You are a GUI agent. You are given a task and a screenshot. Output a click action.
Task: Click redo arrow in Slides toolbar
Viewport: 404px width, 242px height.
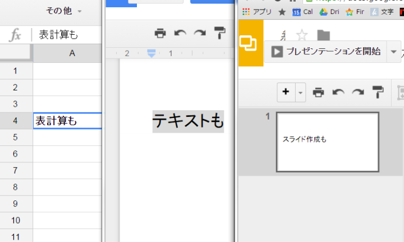[357, 93]
